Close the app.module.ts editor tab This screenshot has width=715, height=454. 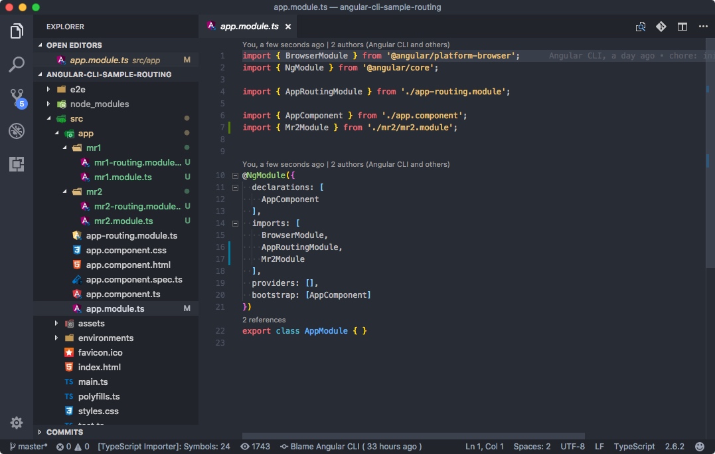(288, 27)
